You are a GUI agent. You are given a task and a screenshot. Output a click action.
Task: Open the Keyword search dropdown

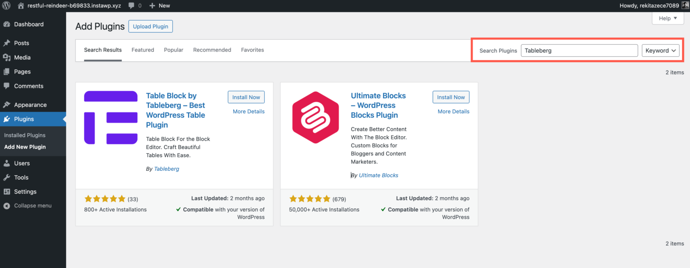(x=660, y=50)
